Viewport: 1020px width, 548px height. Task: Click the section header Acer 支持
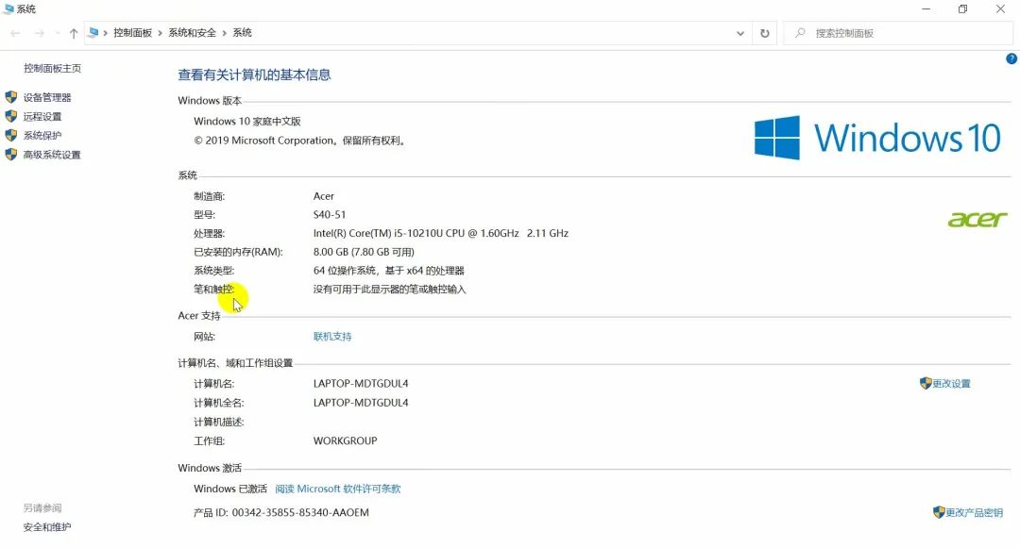[199, 316]
